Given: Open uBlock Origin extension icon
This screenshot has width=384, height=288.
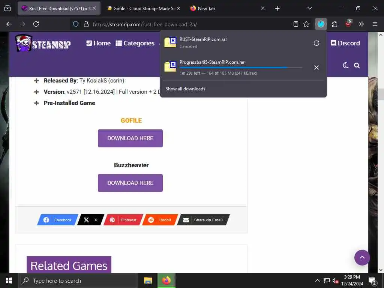Looking at the screenshot, I should pyautogui.click(x=348, y=24).
